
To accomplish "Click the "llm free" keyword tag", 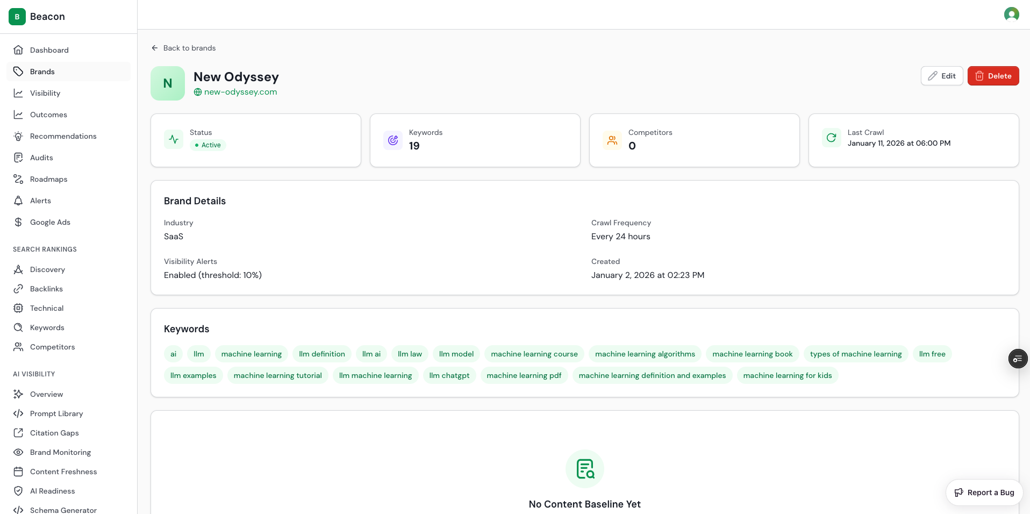I will pyautogui.click(x=932, y=354).
